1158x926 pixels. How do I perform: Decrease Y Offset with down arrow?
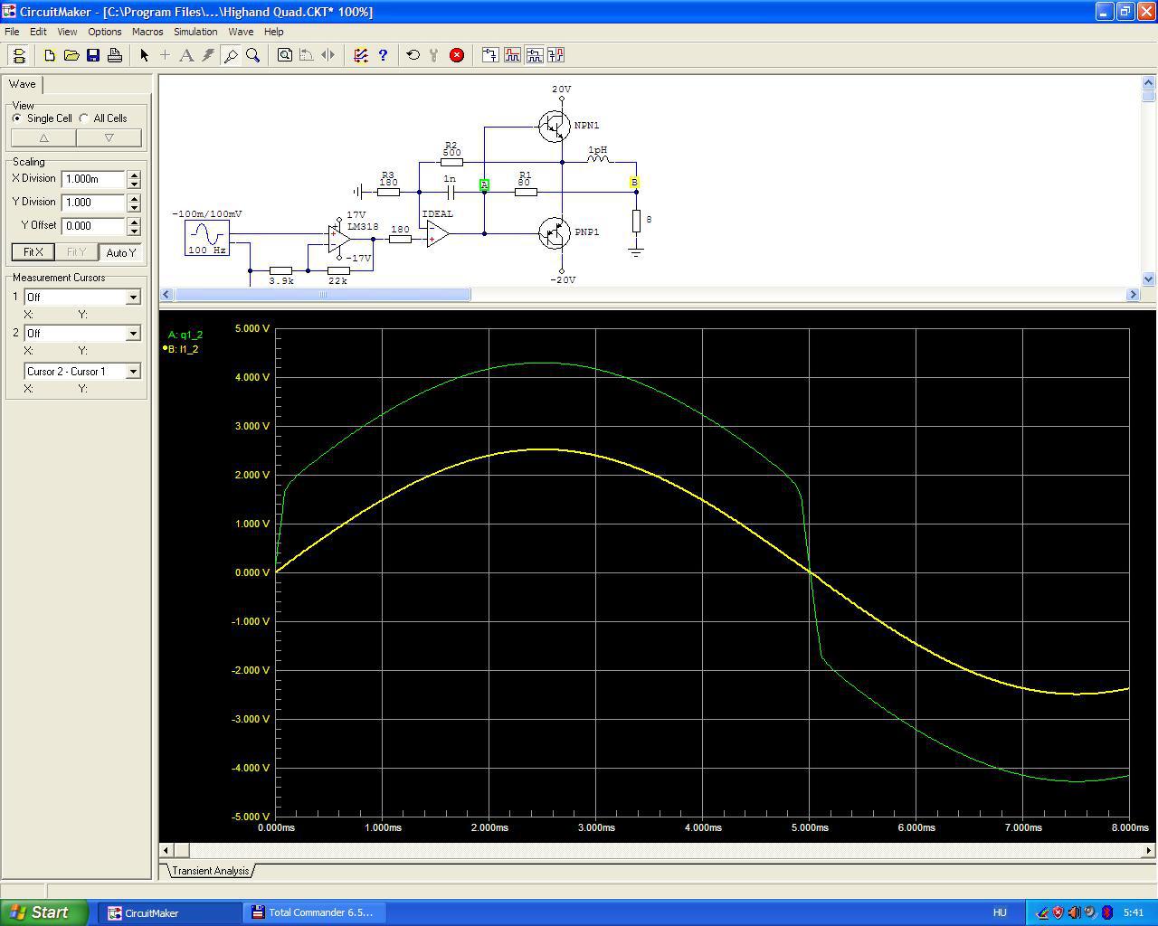pos(134,231)
